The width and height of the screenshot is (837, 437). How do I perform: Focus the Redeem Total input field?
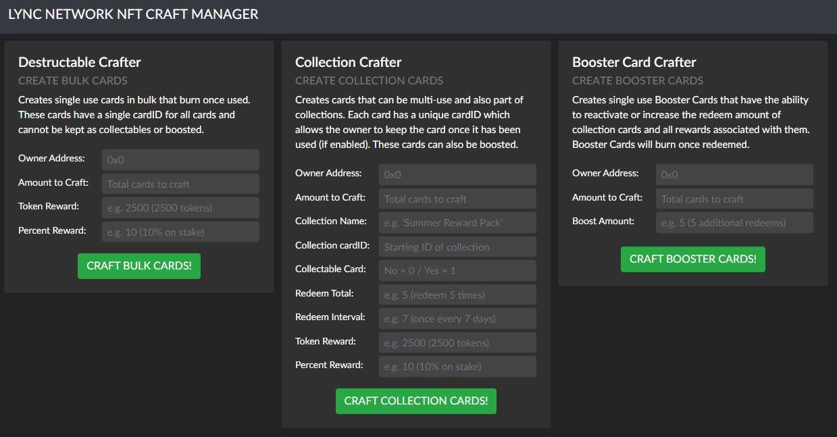pos(457,294)
